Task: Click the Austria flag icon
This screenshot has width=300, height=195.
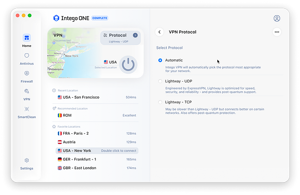Action: [x=60, y=142]
